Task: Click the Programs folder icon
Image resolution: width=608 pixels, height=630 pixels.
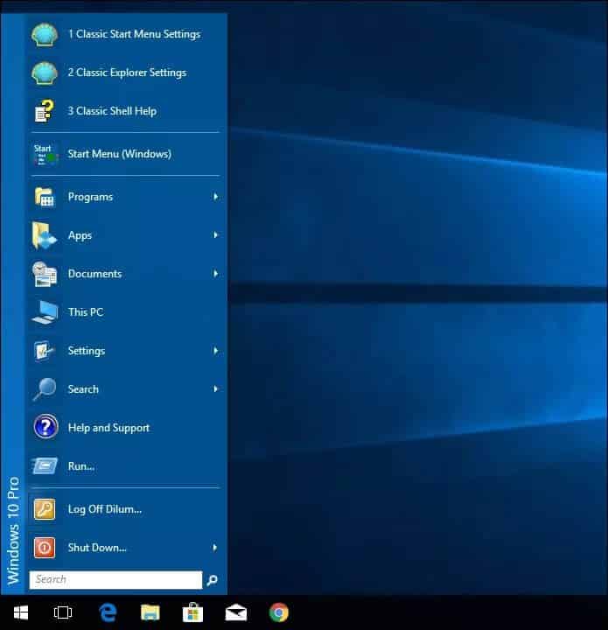Action: [x=44, y=197]
